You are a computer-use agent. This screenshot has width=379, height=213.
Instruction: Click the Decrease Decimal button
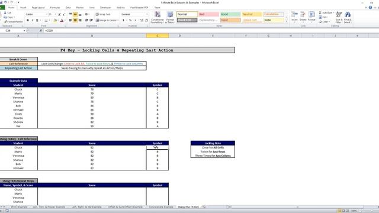click(146, 20)
